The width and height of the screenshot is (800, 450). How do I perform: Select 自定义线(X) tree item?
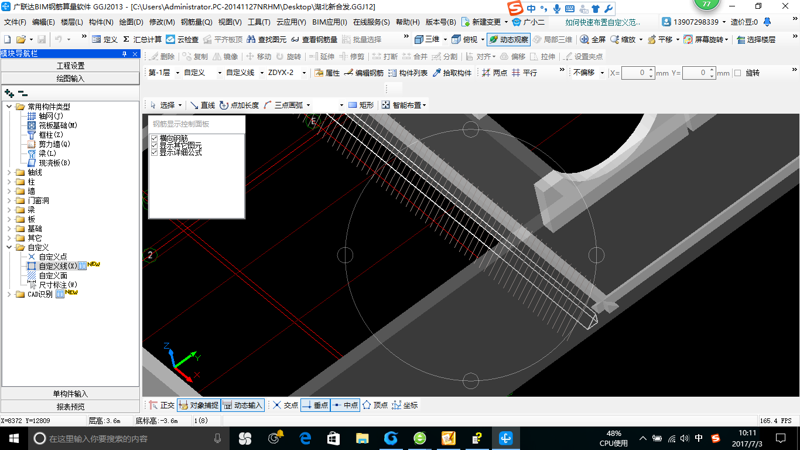pyautogui.click(x=58, y=266)
